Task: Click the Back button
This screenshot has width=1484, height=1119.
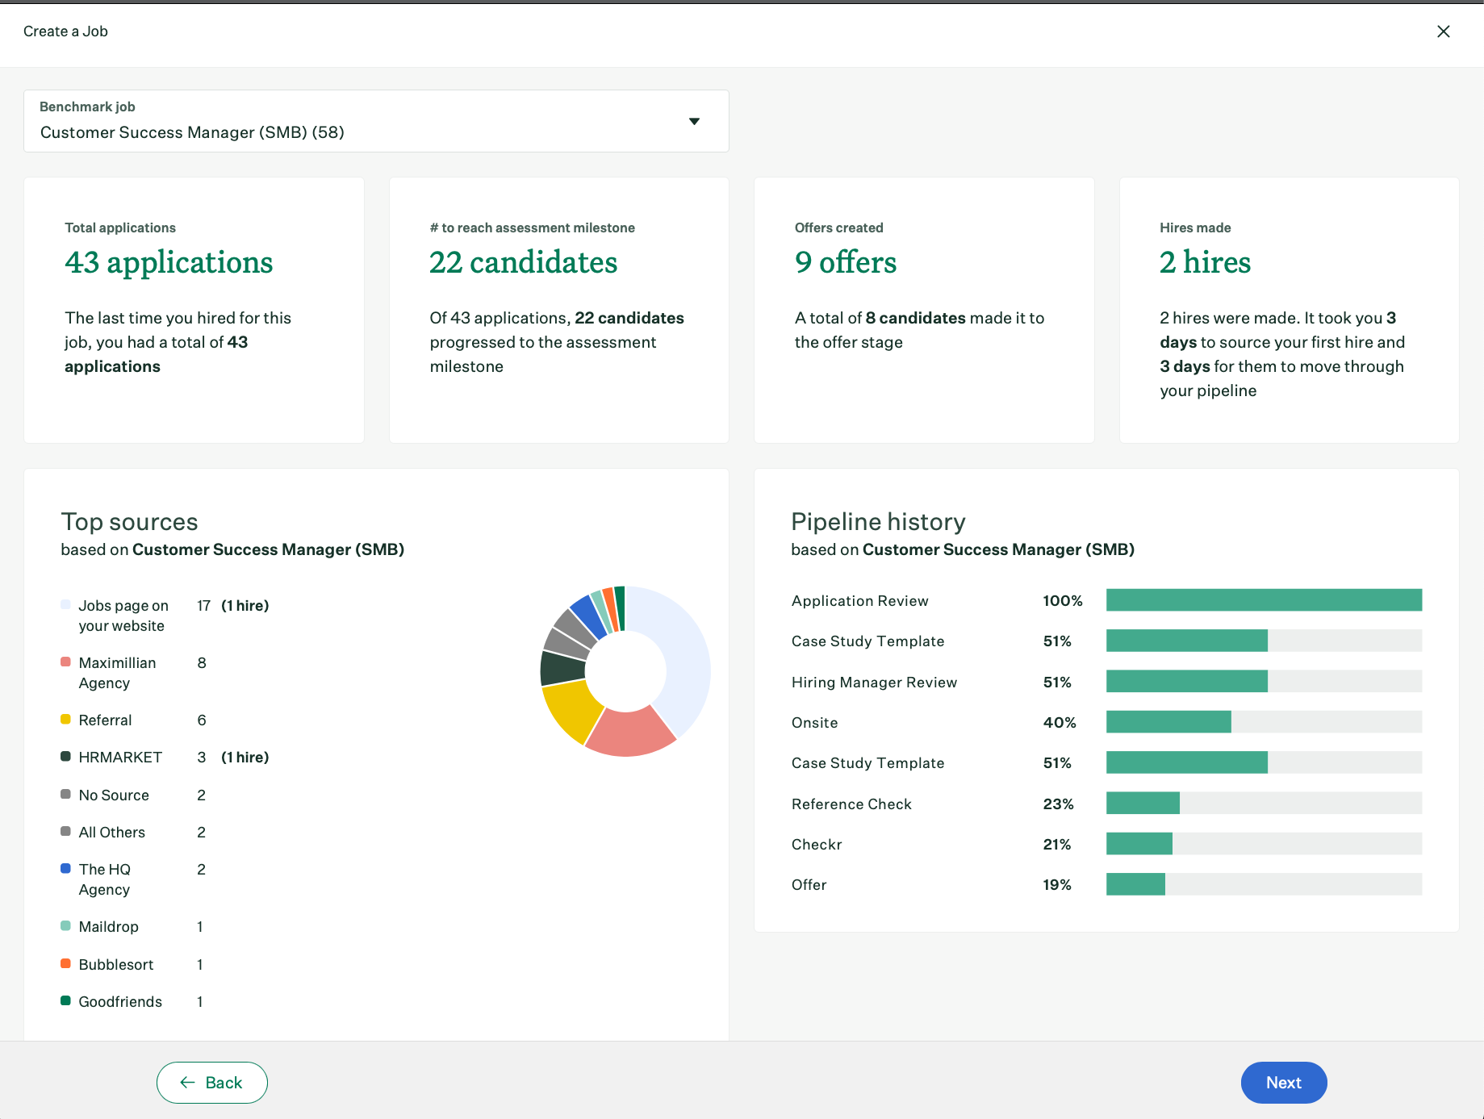Action: [x=211, y=1082]
